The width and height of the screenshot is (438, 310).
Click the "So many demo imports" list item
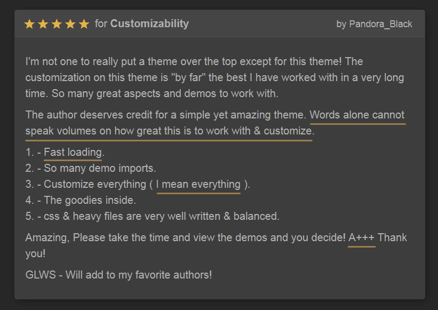100,169
